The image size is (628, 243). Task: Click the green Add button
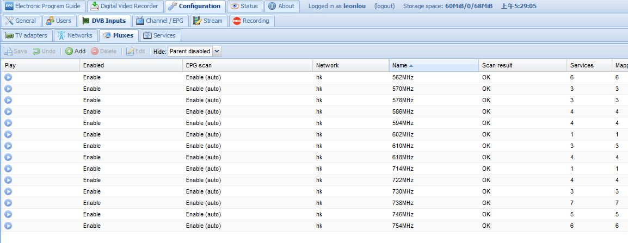point(75,51)
